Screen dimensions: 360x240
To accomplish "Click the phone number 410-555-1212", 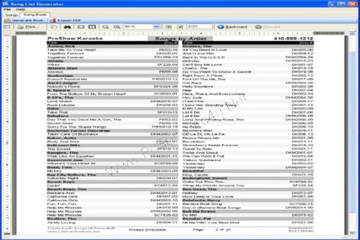I will pos(293,38).
